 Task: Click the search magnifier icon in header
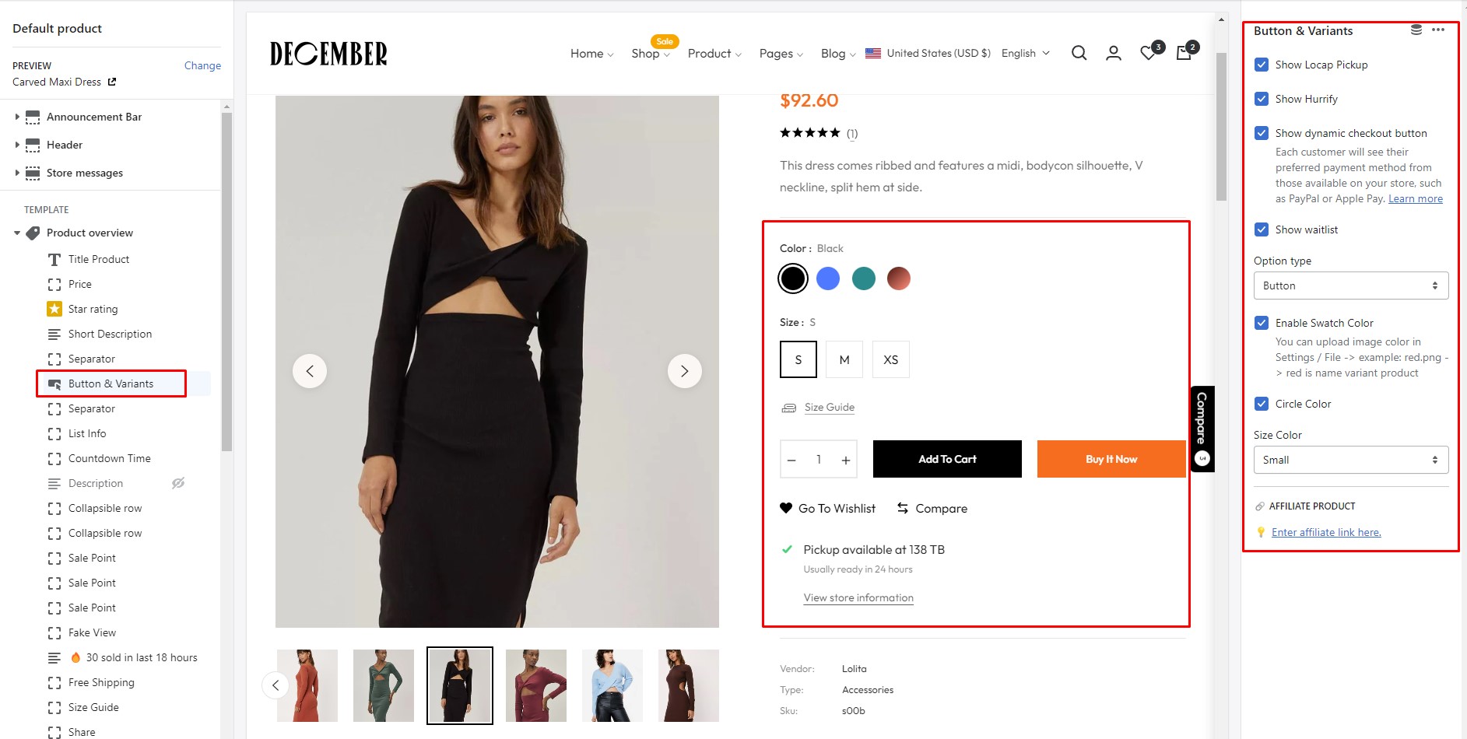click(x=1079, y=53)
